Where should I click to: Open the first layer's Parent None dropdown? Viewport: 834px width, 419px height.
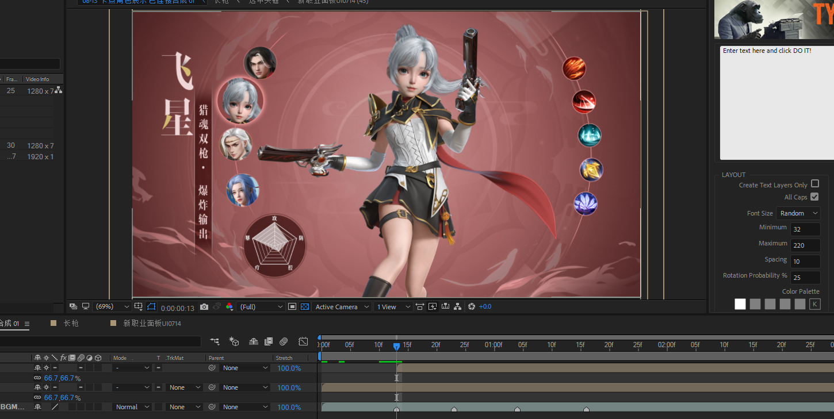244,368
